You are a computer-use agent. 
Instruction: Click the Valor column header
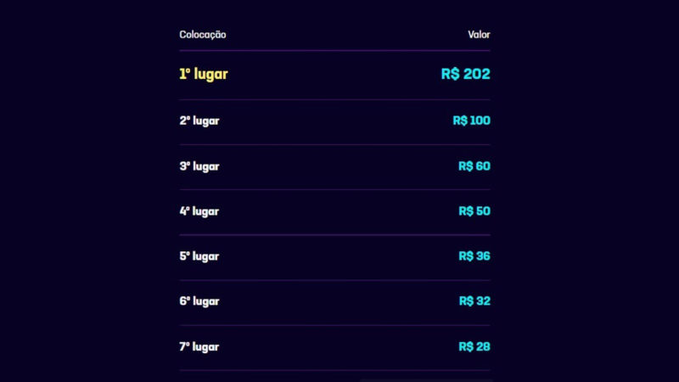(x=479, y=35)
